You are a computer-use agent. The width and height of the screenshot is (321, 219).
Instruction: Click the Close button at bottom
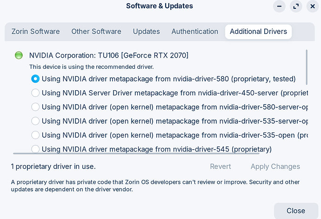(x=295, y=211)
